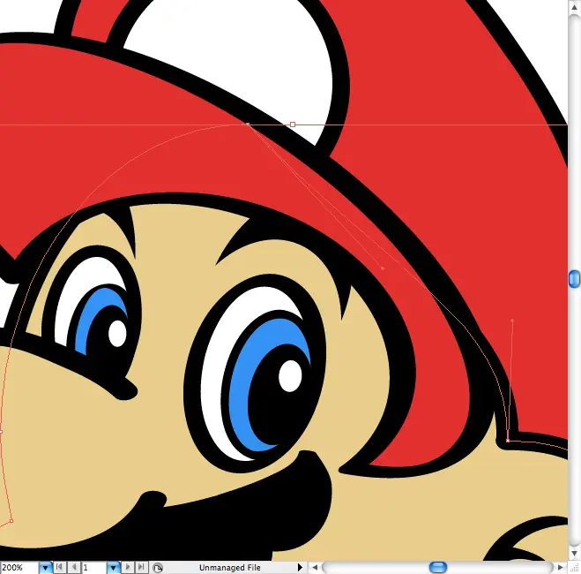Click the Version Cue status icon
This screenshot has width=581, height=574.
pos(158,568)
